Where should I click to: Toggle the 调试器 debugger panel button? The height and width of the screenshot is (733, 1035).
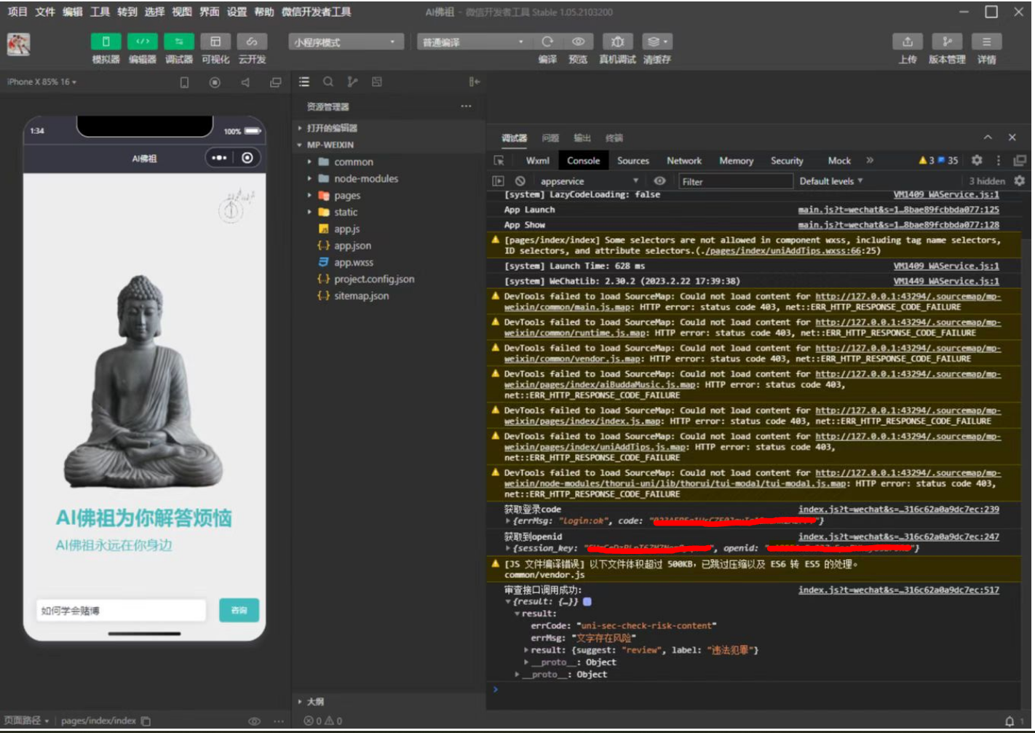179,41
